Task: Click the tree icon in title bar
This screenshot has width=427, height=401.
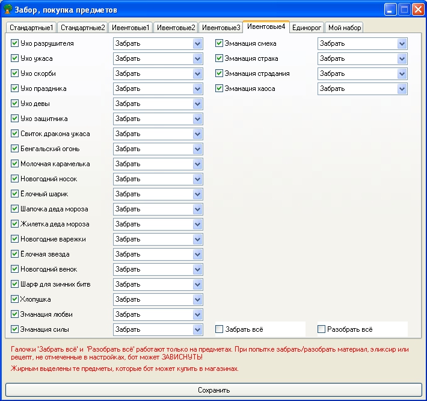Action: (8, 10)
